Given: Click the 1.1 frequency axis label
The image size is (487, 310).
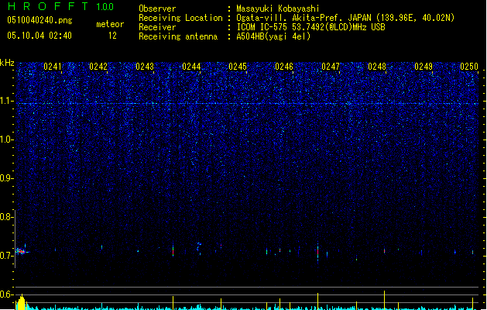Looking at the screenshot, I should 6,101.
